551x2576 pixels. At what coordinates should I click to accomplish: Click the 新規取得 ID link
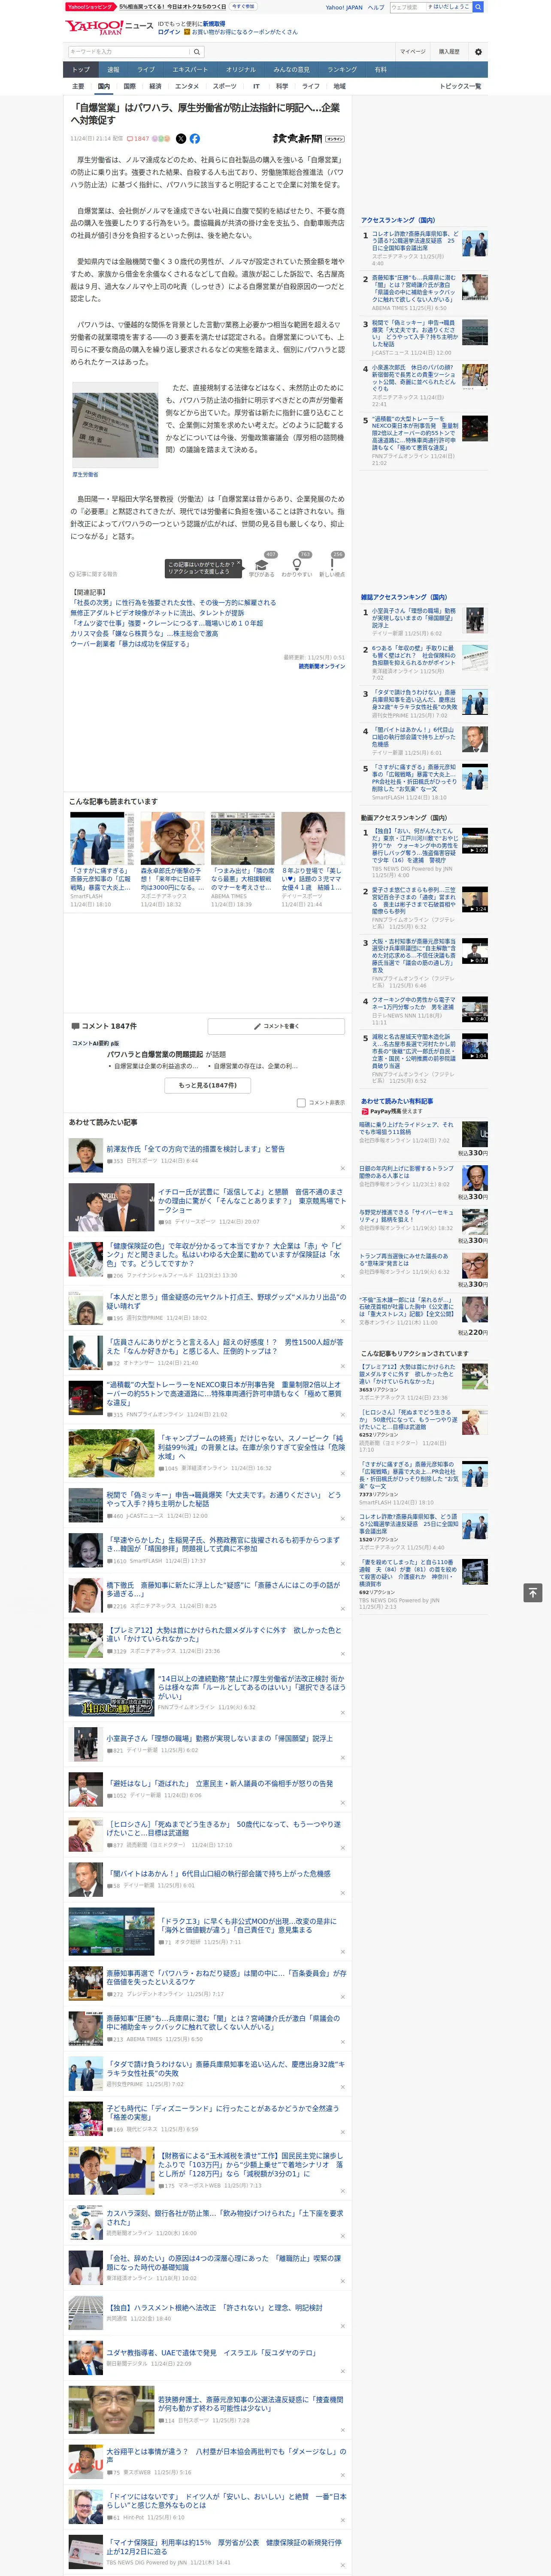214,24
